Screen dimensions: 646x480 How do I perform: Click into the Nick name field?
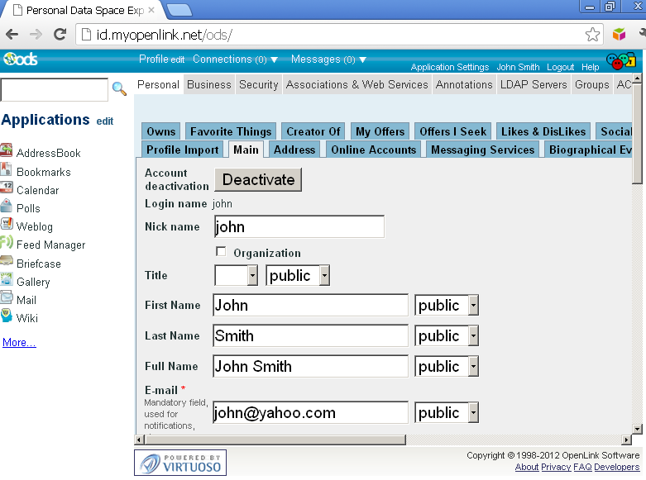(x=299, y=227)
